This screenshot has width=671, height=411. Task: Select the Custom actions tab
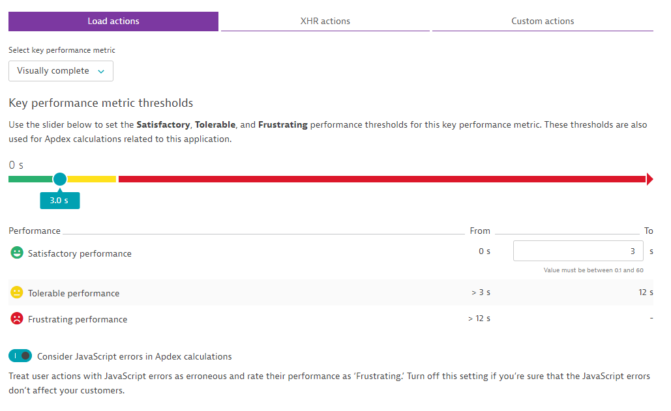click(x=543, y=21)
